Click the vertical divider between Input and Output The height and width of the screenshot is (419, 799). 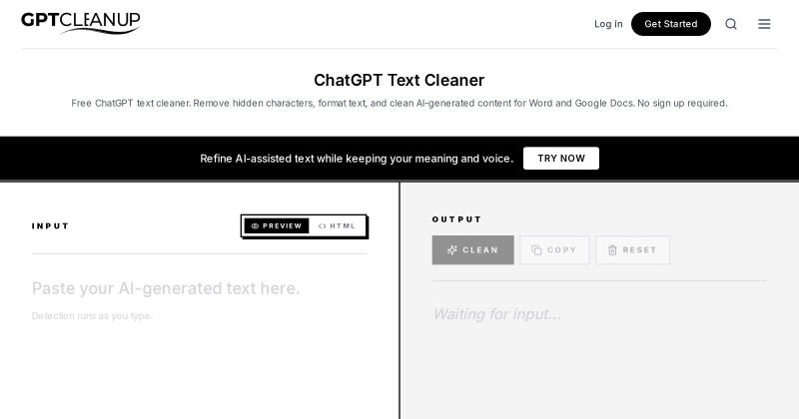click(399, 300)
